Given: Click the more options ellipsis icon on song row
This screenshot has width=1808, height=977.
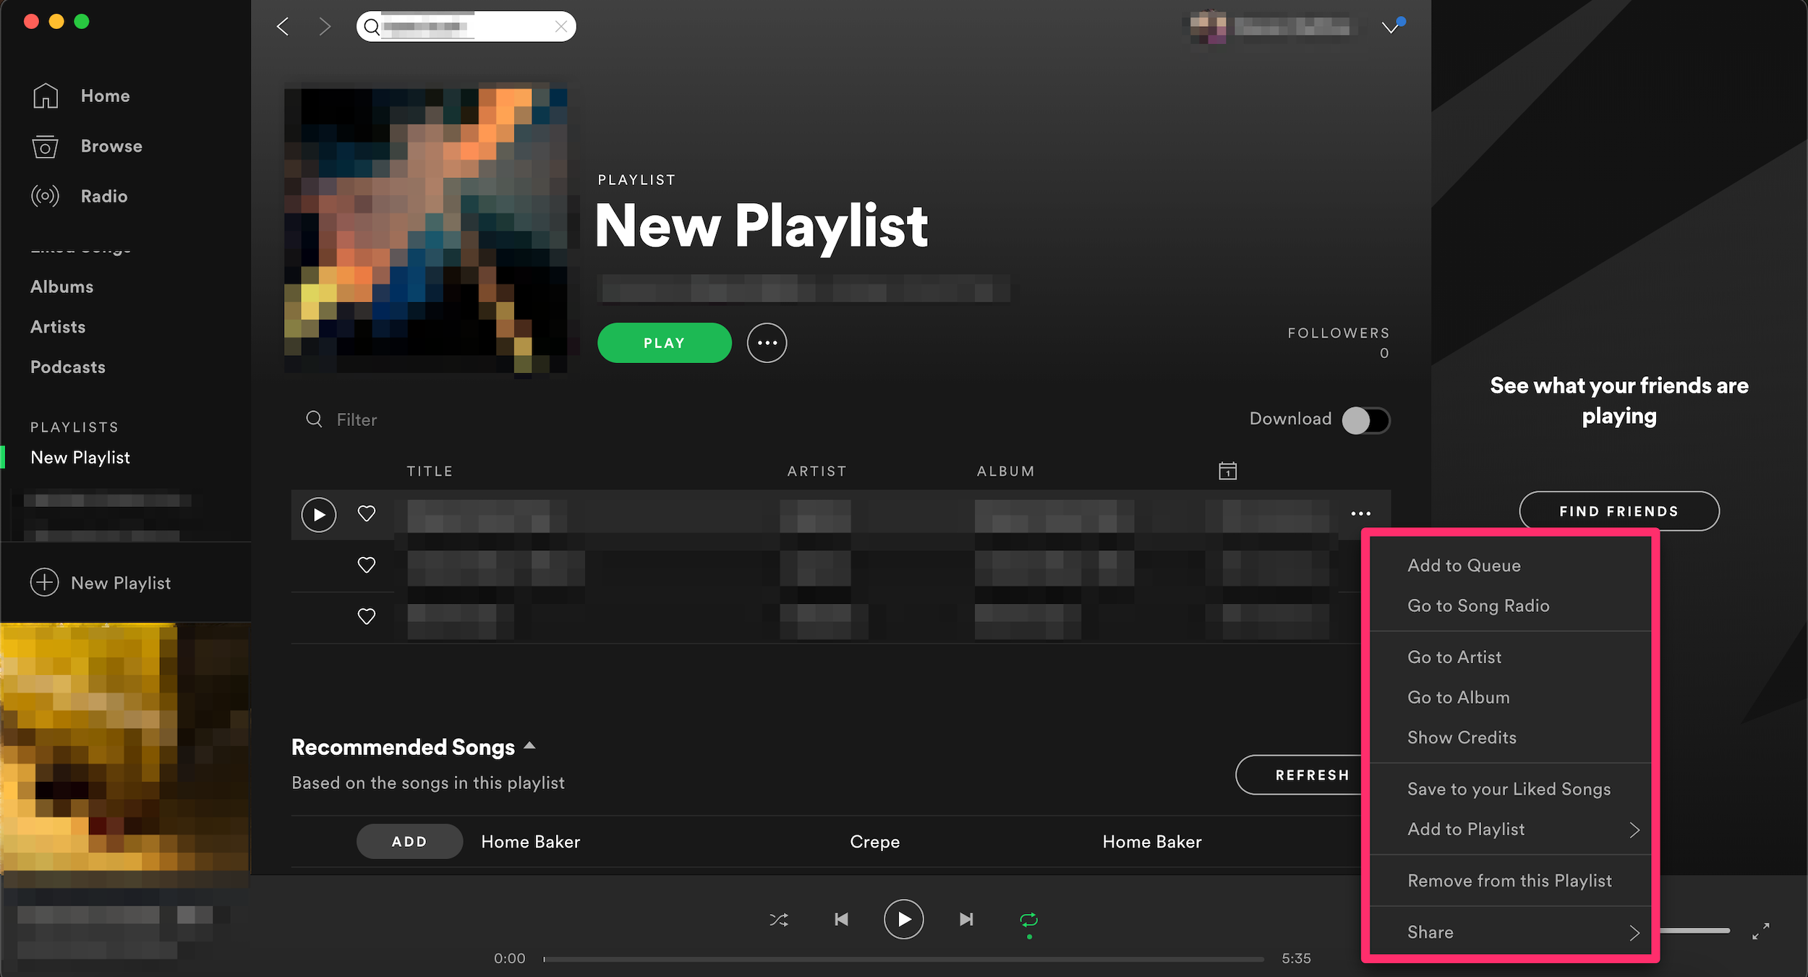Looking at the screenshot, I should pyautogui.click(x=1360, y=513).
